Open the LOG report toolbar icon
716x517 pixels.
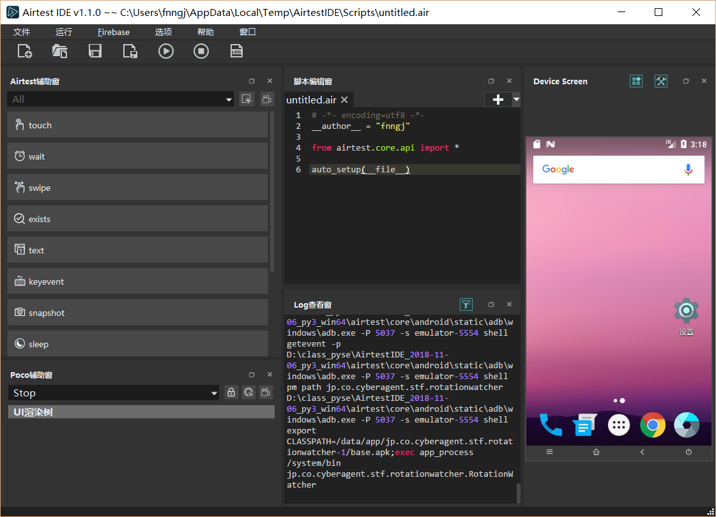pyautogui.click(x=236, y=52)
